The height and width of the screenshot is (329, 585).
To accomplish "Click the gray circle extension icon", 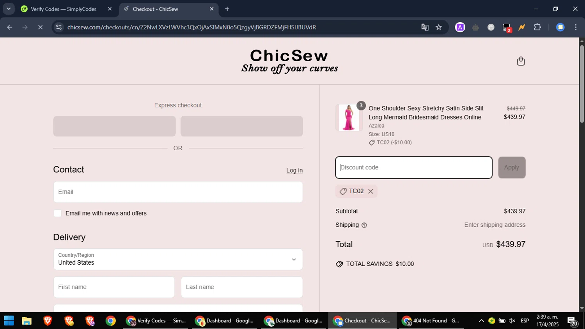I will point(491,27).
